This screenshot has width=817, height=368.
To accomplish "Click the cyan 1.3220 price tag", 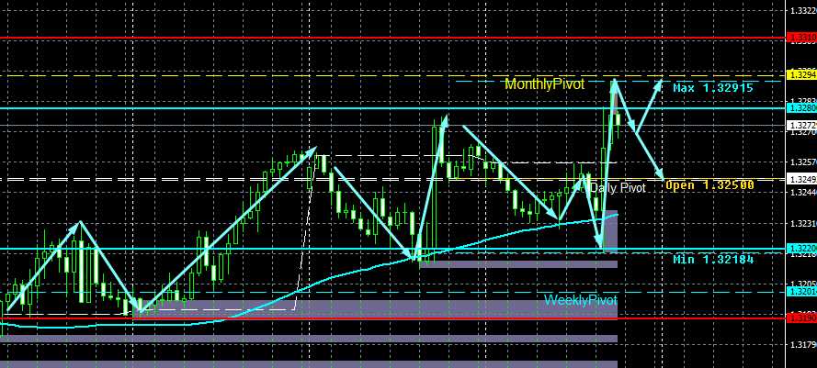I will 801,249.
